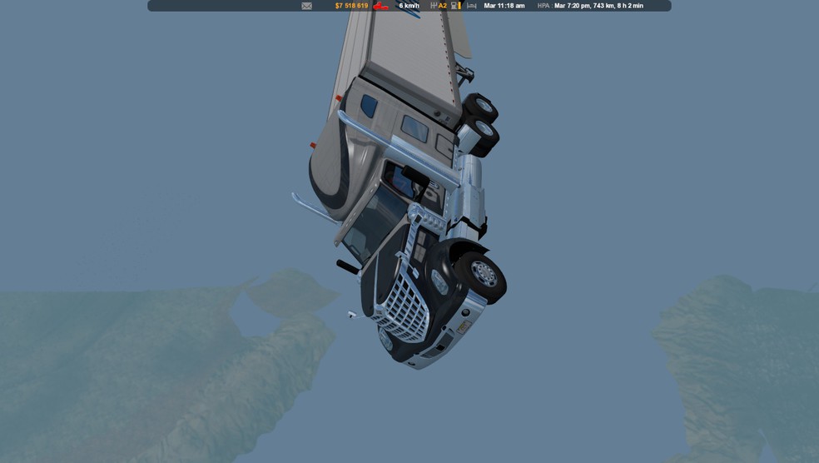Click the 6 km/h speed readout

pyautogui.click(x=409, y=6)
